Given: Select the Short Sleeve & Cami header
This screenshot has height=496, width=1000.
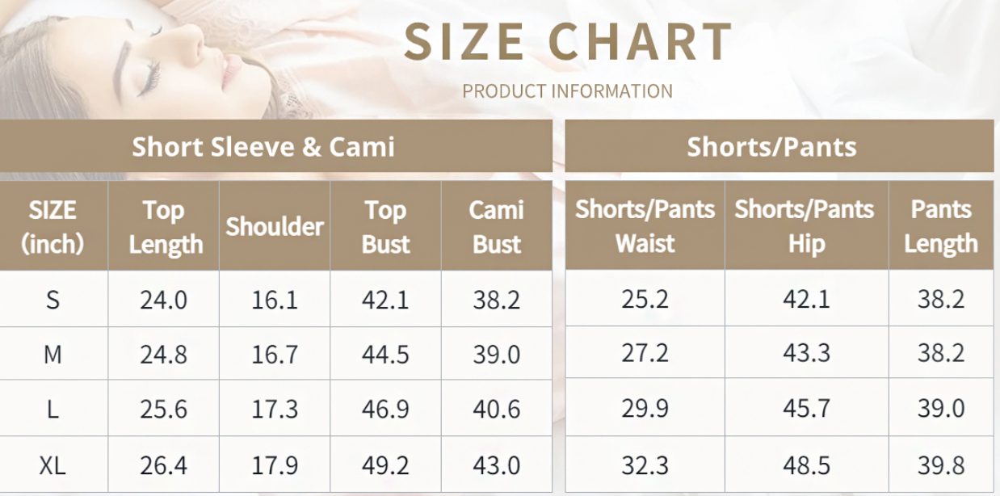Looking at the screenshot, I should (x=263, y=147).
